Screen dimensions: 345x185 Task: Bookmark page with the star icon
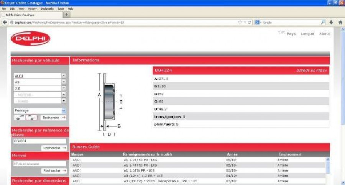coord(240,22)
